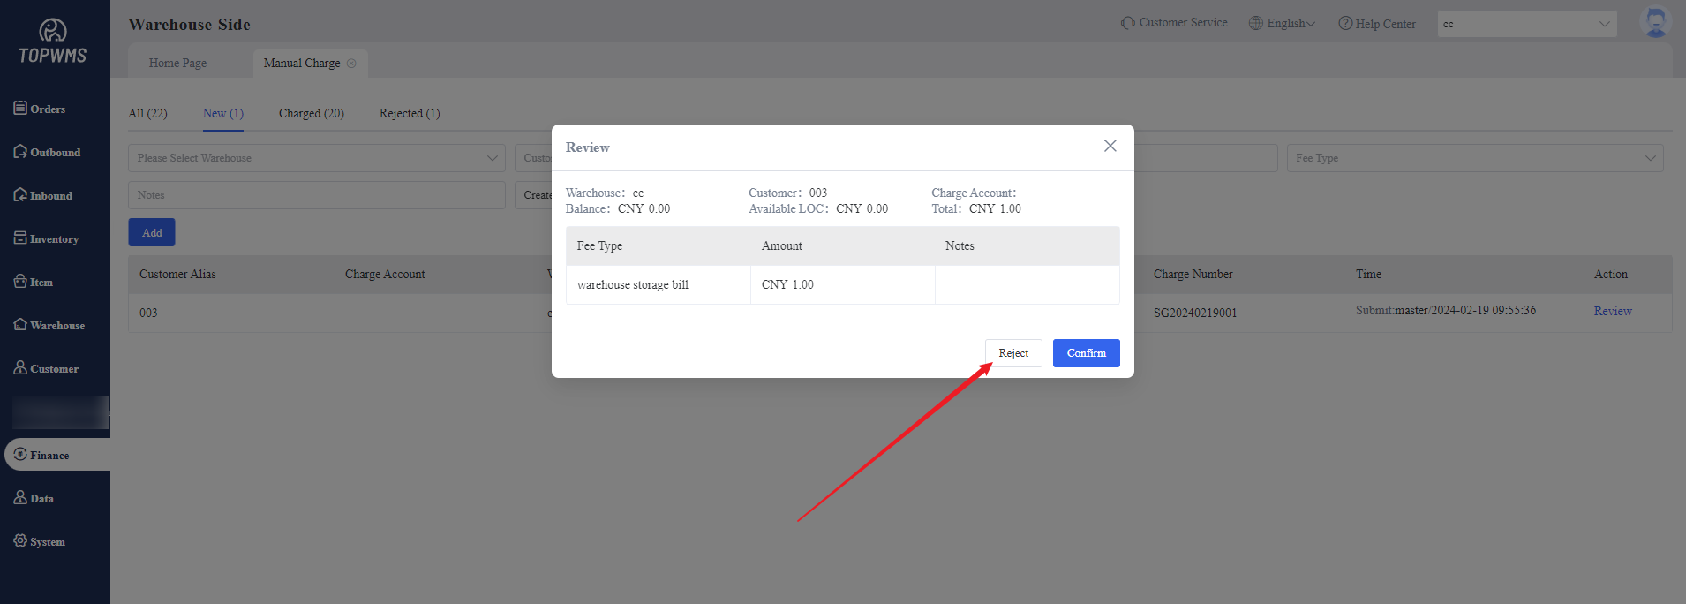The width and height of the screenshot is (1686, 604).
Task: Confirm the charge review
Action: (x=1086, y=353)
